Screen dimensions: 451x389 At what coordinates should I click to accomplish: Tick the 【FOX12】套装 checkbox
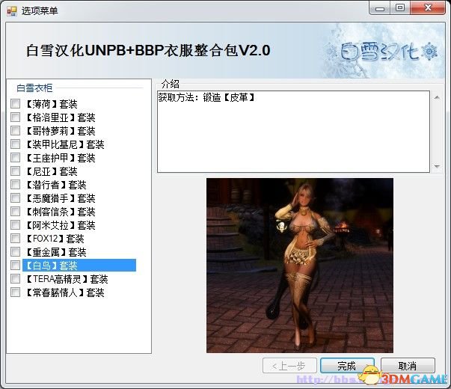(15, 238)
